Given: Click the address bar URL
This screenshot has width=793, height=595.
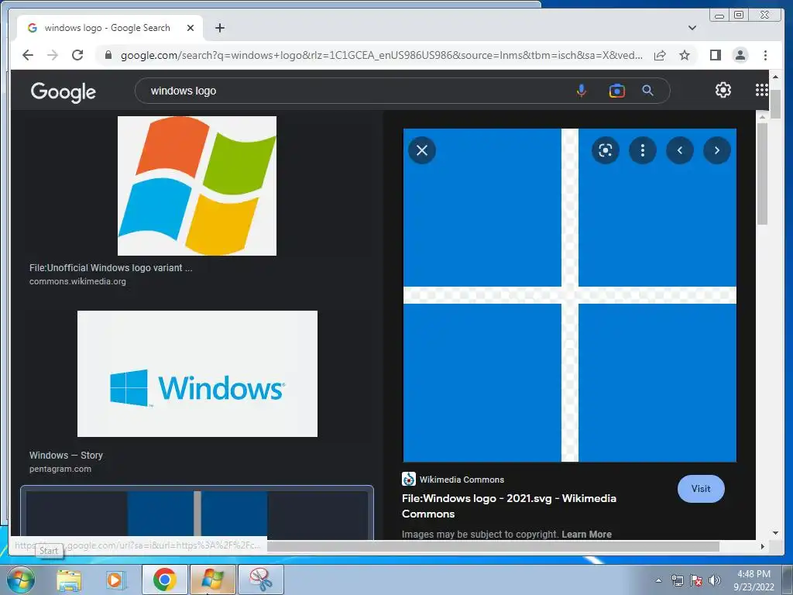Looking at the screenshot, I should [x=381, y=55].
